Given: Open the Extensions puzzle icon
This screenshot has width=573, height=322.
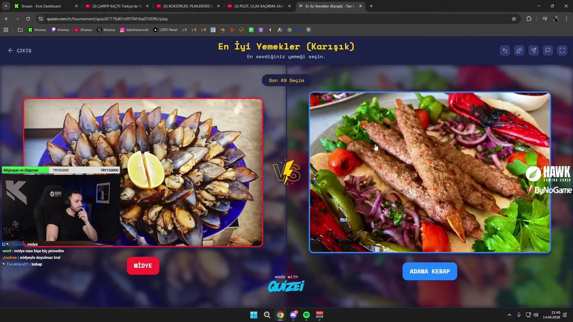Looking at the screenshot, I should pos(529,19).
